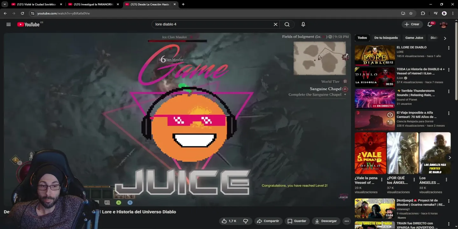The image size is (458, 229).
Task: Open options for Notijuego Proyect M video
Action: 449,201
